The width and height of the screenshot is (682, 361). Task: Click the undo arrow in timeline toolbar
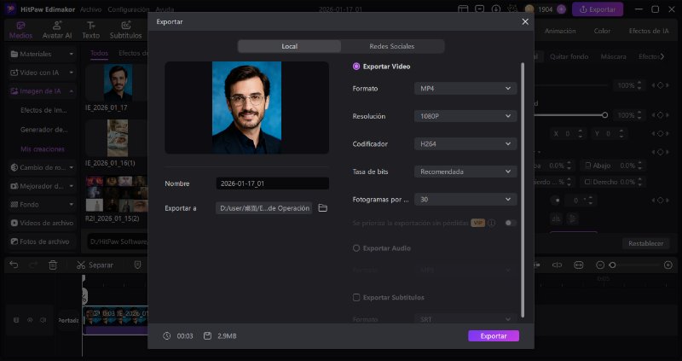14,265
